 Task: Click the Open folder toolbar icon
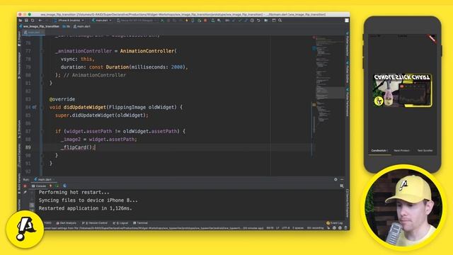pyautogui.click(x=21, y=21)
